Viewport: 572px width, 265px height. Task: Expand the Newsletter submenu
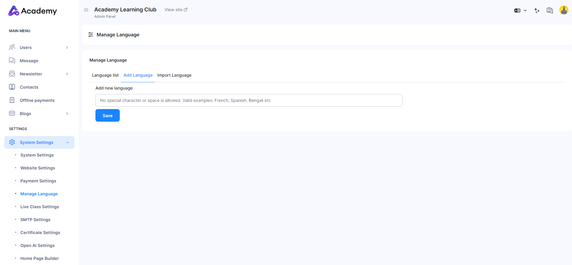click(x=67, y=74)
